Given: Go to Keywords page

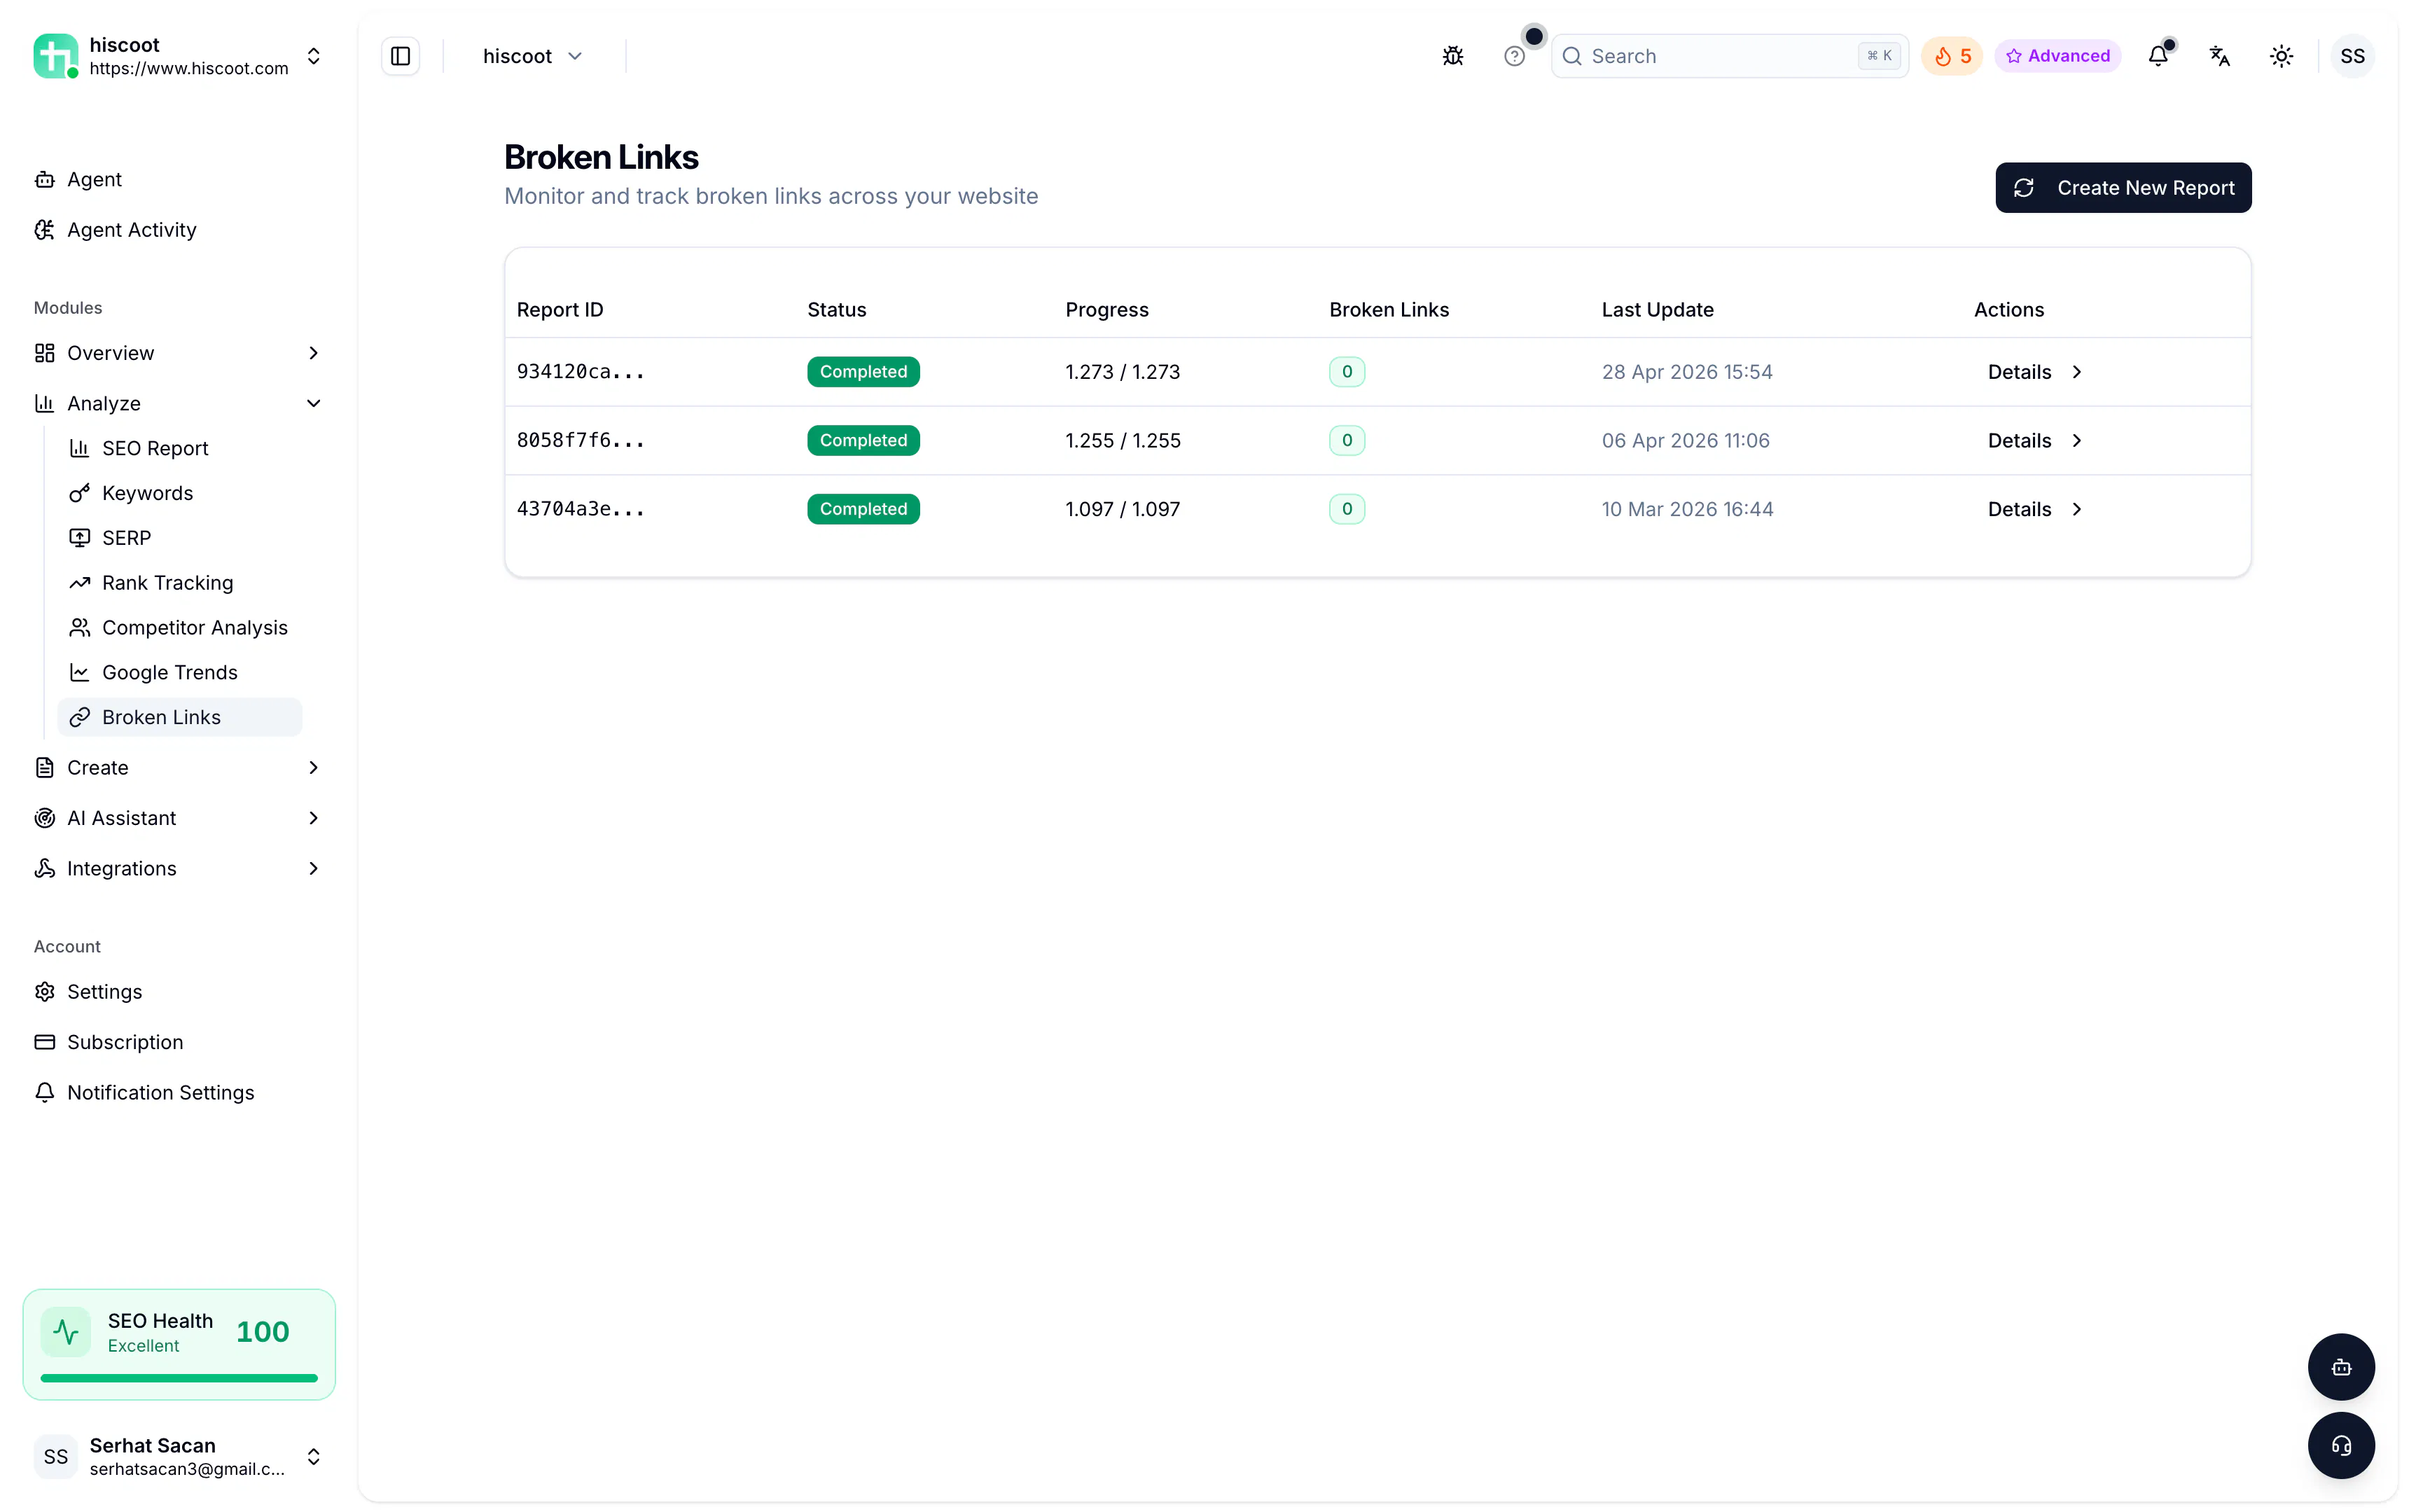Looking at the screenshot, I should tap(180, 493).
